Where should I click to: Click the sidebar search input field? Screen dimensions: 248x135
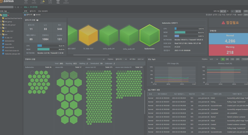pyautogui.click(x=7, y=7)
